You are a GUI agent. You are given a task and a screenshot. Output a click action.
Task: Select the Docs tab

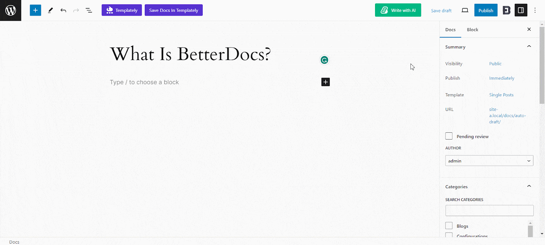pyautogui.click(x=450, y=30)
